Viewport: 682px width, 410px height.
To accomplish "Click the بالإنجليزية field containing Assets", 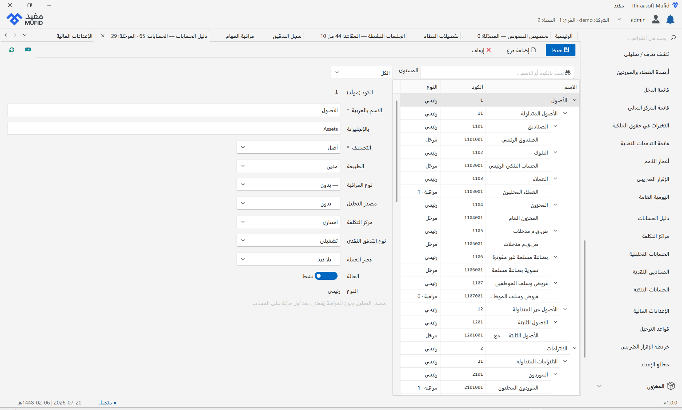I will click(x=174, y=129).
